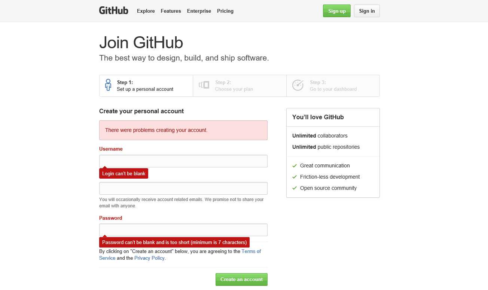Click the 'Unlimited public repositories' text
This screenshot has height=290, width=488.
click(x=326, y=147)
